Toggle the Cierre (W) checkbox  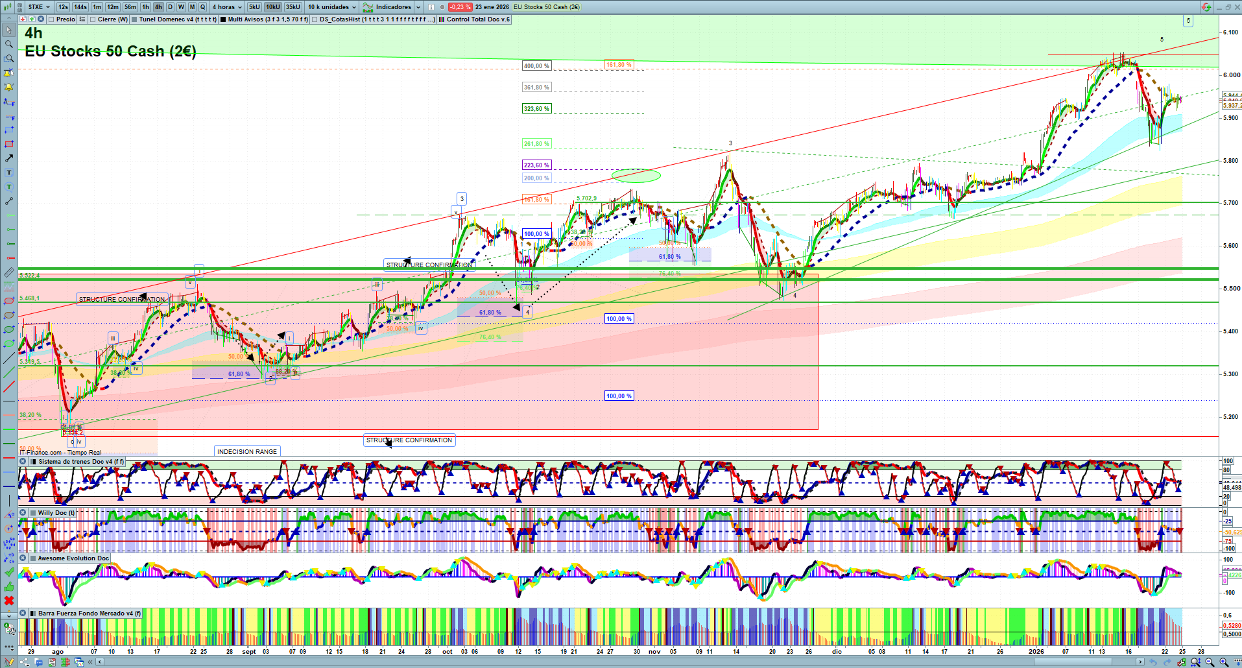93,19
